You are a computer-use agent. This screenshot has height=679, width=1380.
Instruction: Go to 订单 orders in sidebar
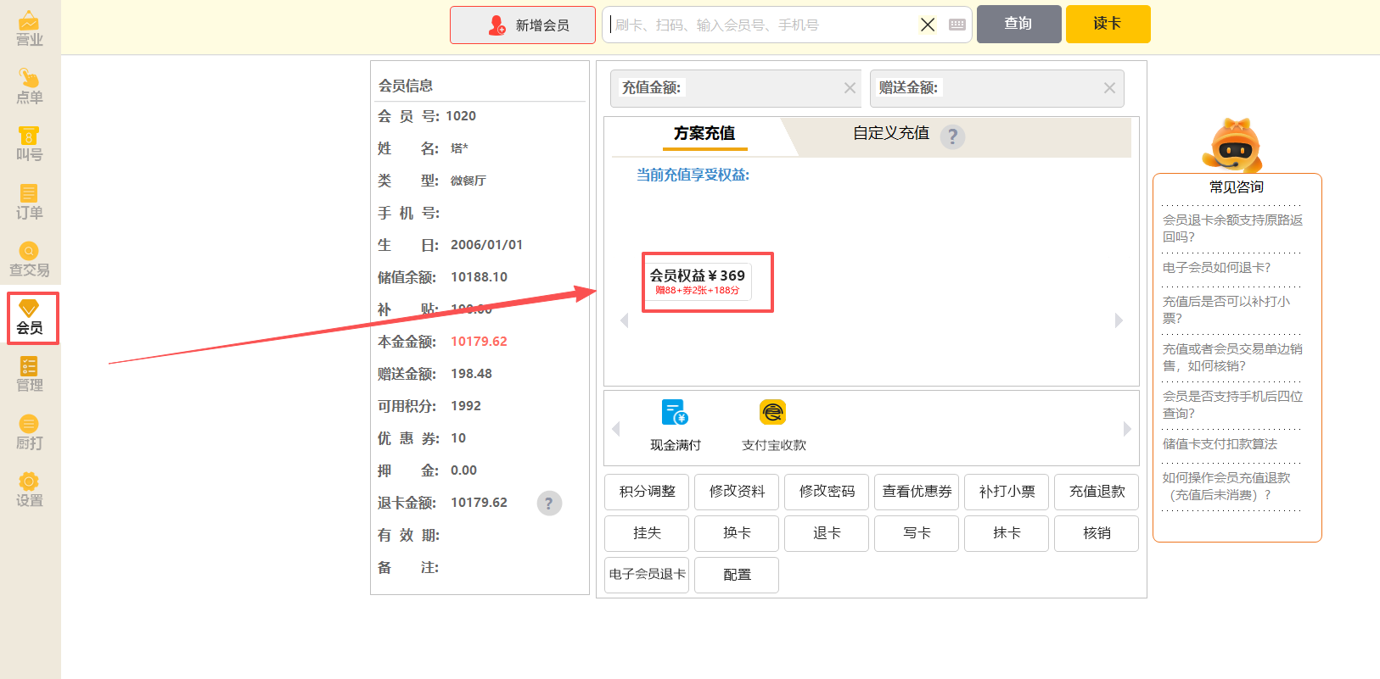pos(30,202)
